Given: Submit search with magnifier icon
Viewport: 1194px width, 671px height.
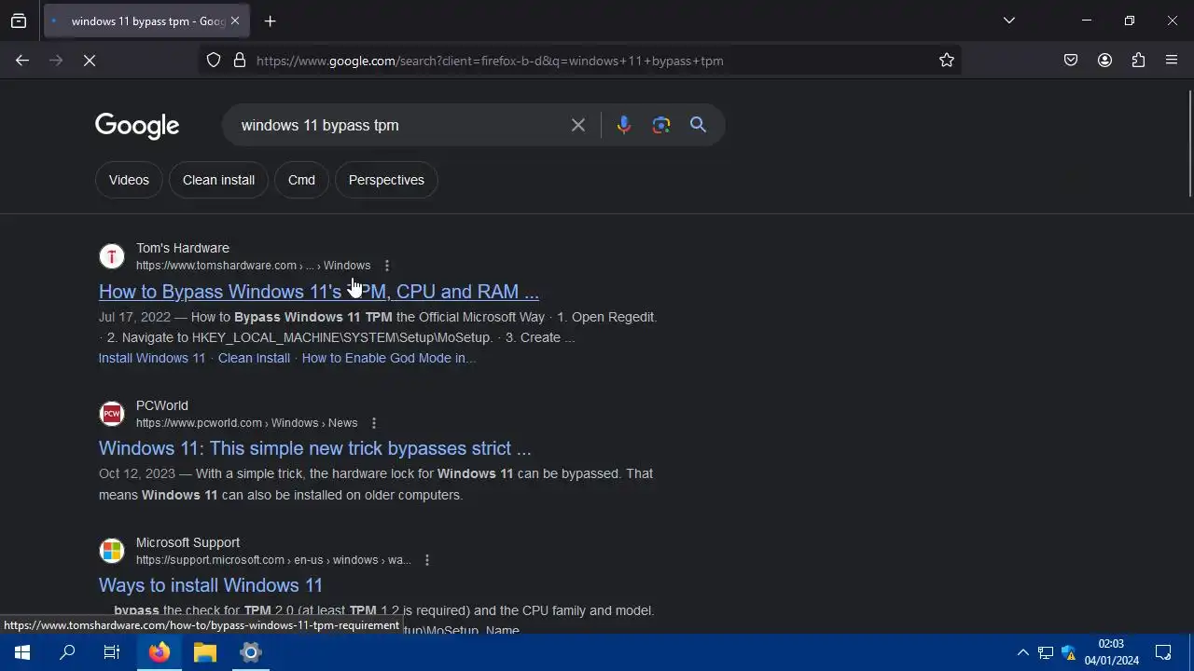Looking at the screenshot, I should pos(698,125).
